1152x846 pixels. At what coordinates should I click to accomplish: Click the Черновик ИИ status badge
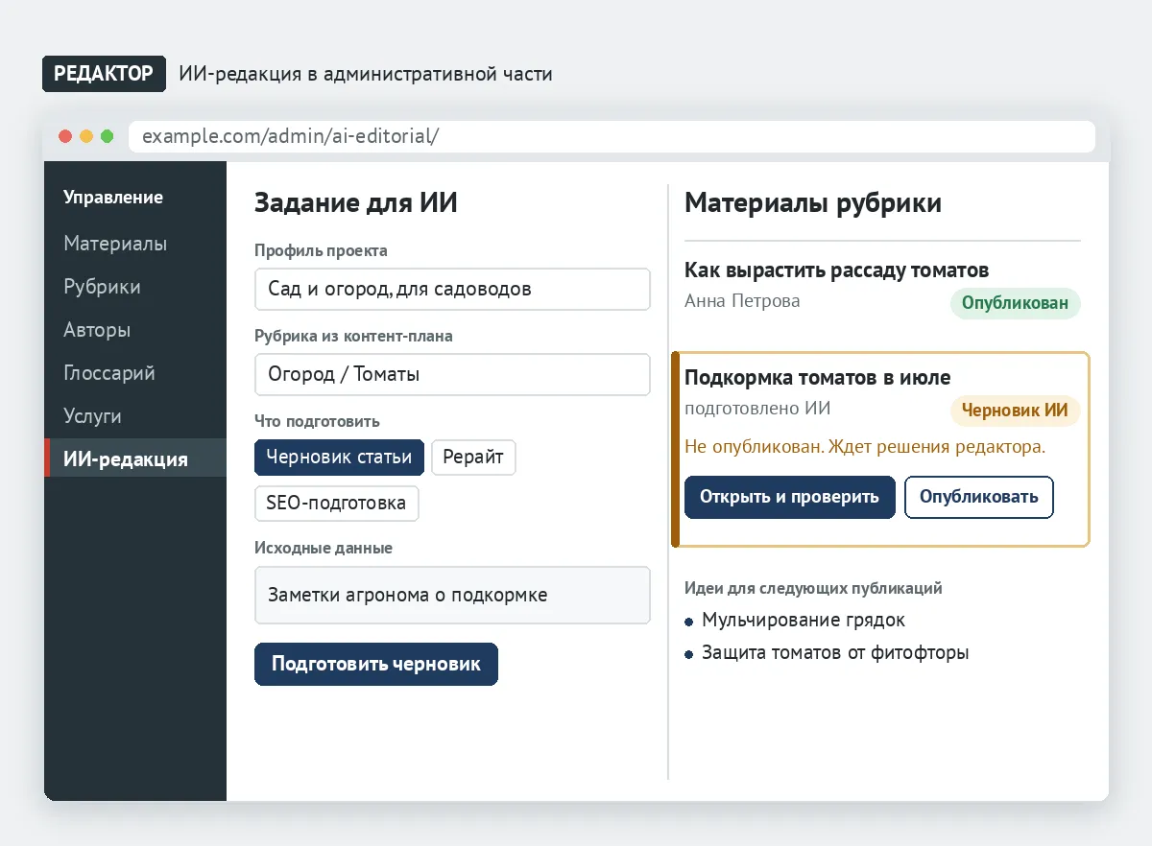coord(1015,411)
